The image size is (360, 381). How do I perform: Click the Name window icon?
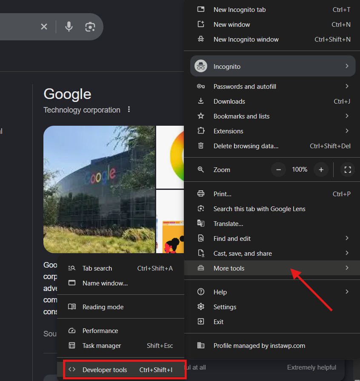[72, 283]
